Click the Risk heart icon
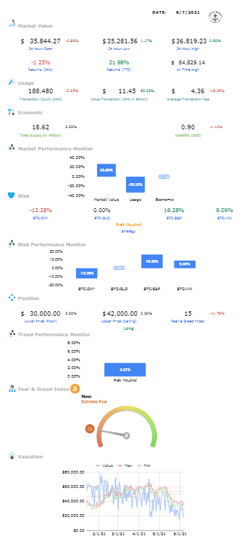The height and width of the screenshot is (549, 246). click(11, 196)
